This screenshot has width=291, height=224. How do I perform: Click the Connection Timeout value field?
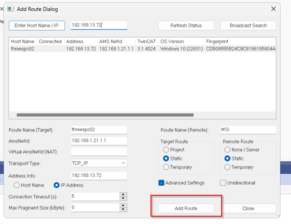pyautogui.click(x=96, y=197)
